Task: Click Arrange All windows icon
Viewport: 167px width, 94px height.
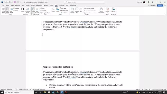Action: 77,10
